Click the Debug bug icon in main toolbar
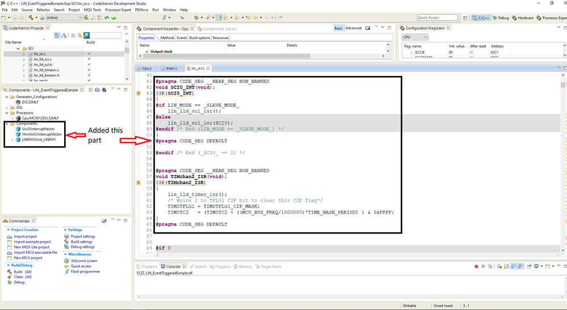This screenshot has width=567, height=310. point(197,18)
